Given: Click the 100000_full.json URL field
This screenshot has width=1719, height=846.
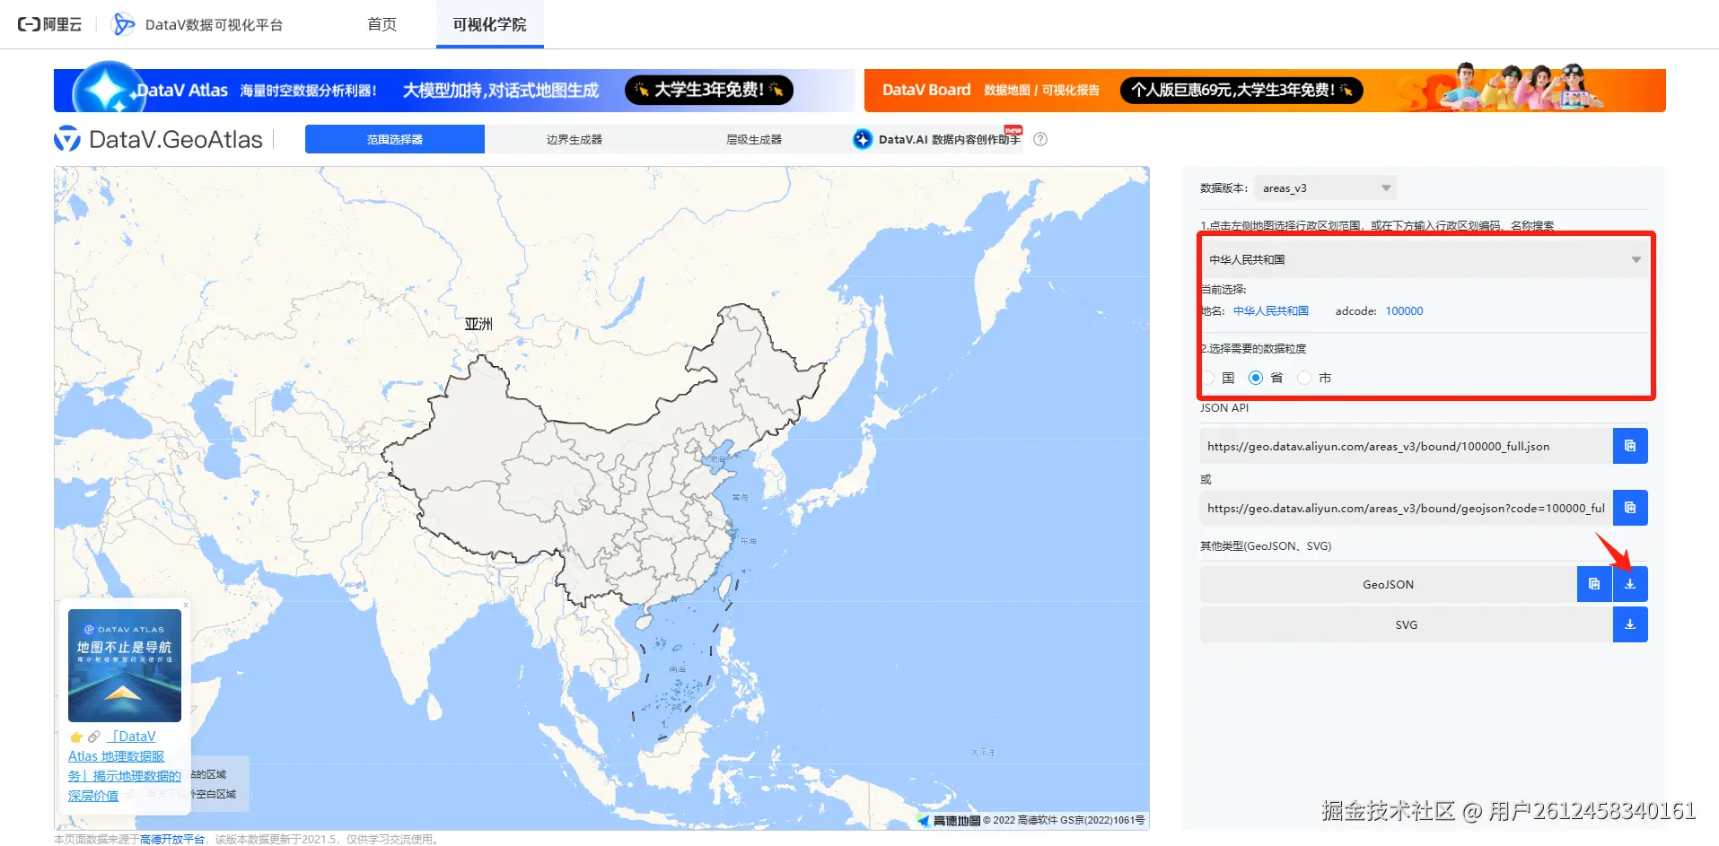Looking at the screenshot, I should click(1406, 446).
